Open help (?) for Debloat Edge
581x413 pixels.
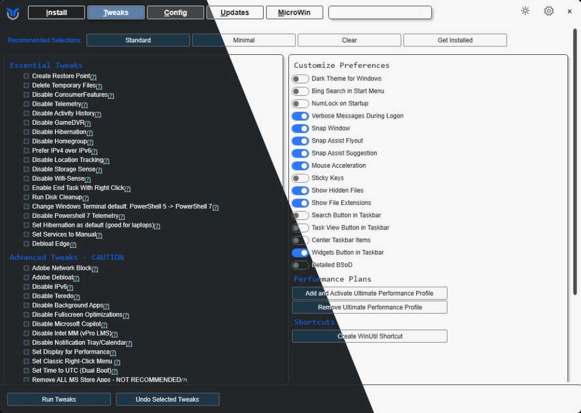73,245
